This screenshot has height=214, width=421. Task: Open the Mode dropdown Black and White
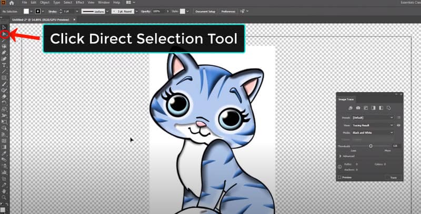pos(373,133)
